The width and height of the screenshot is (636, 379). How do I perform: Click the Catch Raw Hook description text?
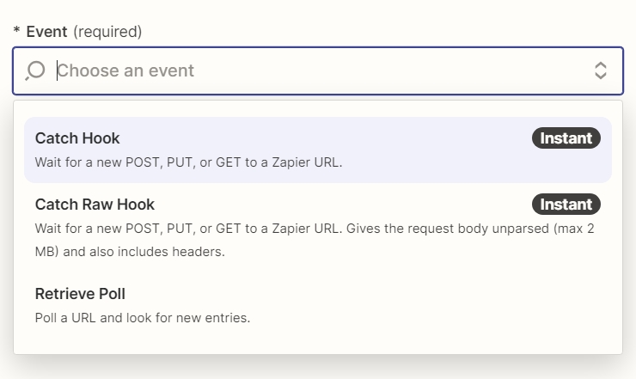tap(315, 240)
